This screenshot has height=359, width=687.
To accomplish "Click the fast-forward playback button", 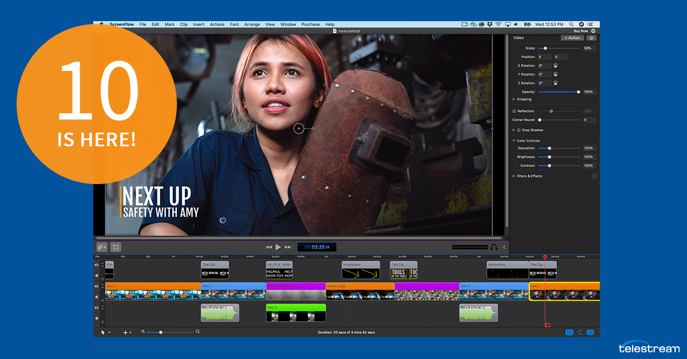I will coord(288,247).
